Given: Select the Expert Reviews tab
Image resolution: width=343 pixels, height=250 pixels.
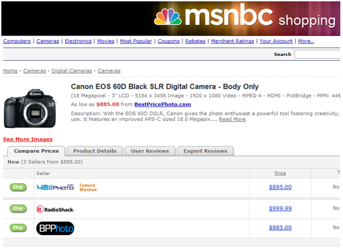Looking at the screenshot, I should 205,151.
